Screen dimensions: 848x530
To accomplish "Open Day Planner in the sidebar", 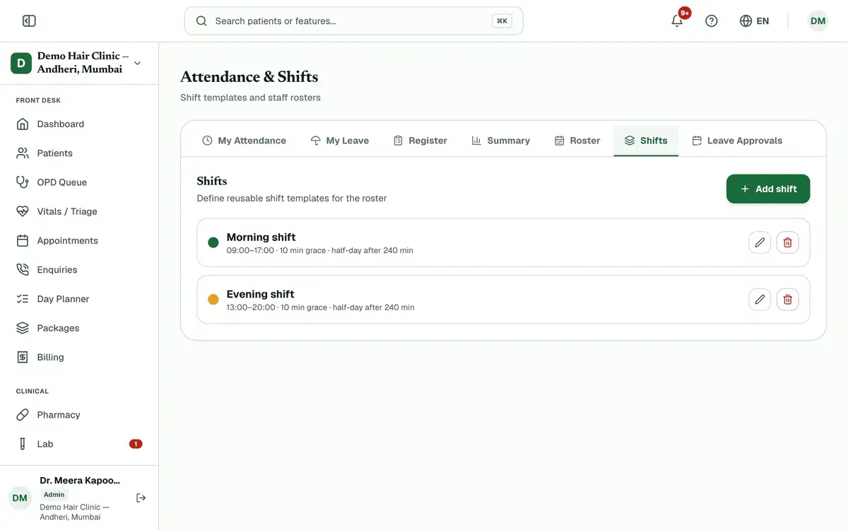I will 79,299.
